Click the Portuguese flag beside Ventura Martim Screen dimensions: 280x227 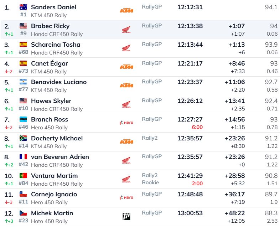pyautogui.click(x=23, y=175)
